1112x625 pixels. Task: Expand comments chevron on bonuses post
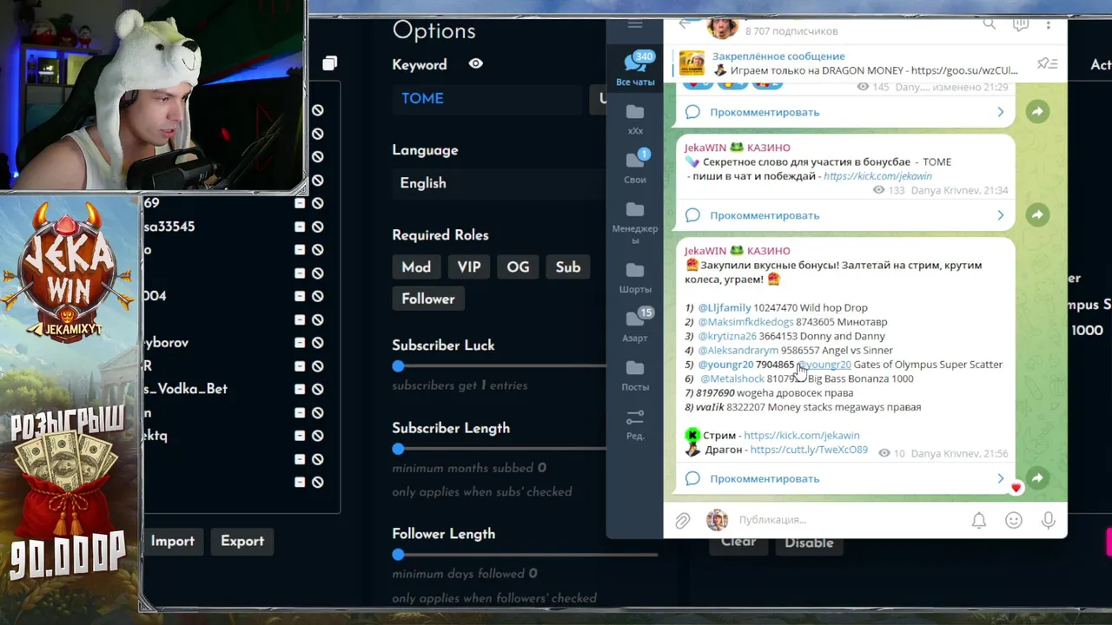[1001, 478]
